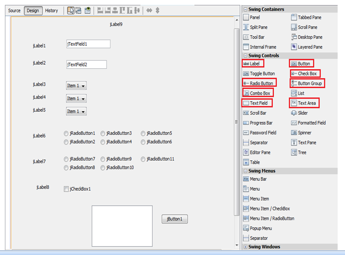Select jRadioButton11 on the form

coord(158,159)
